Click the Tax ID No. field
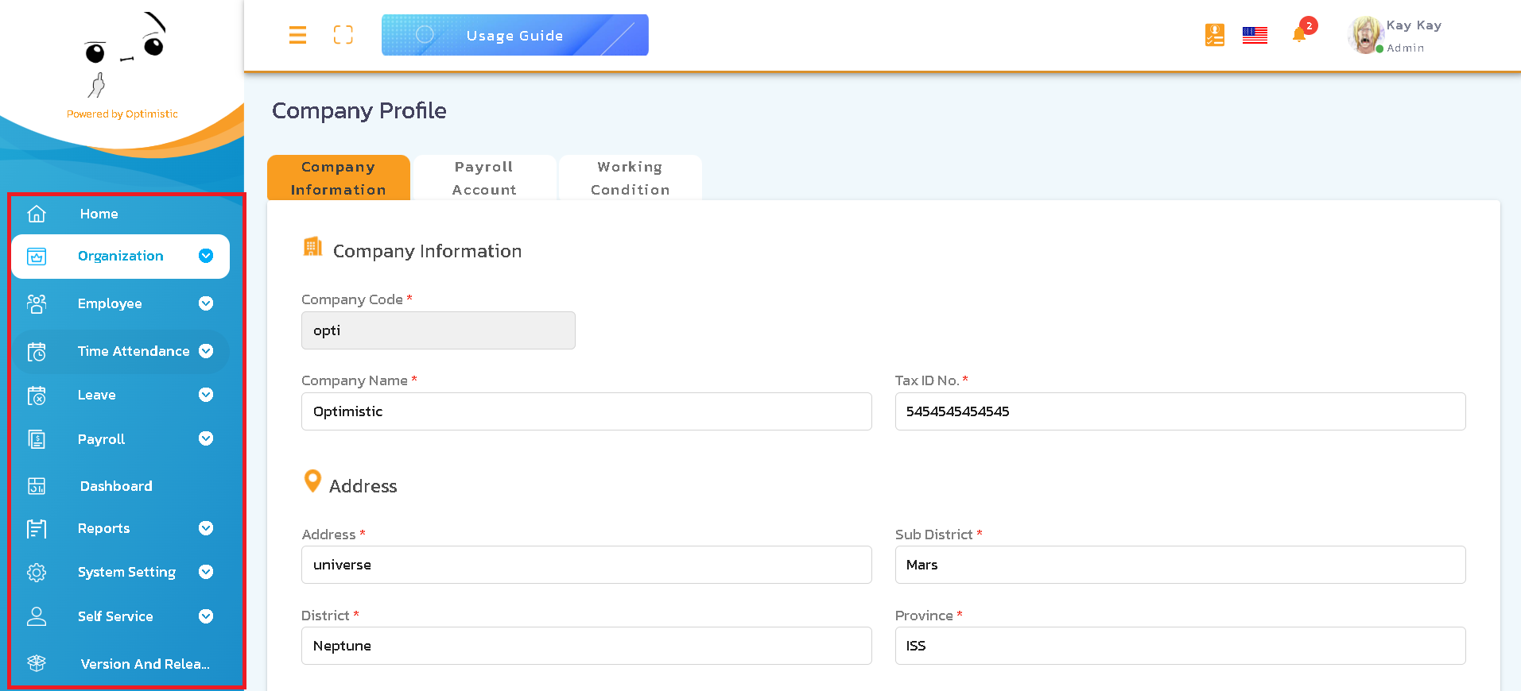 [1180, 411]
